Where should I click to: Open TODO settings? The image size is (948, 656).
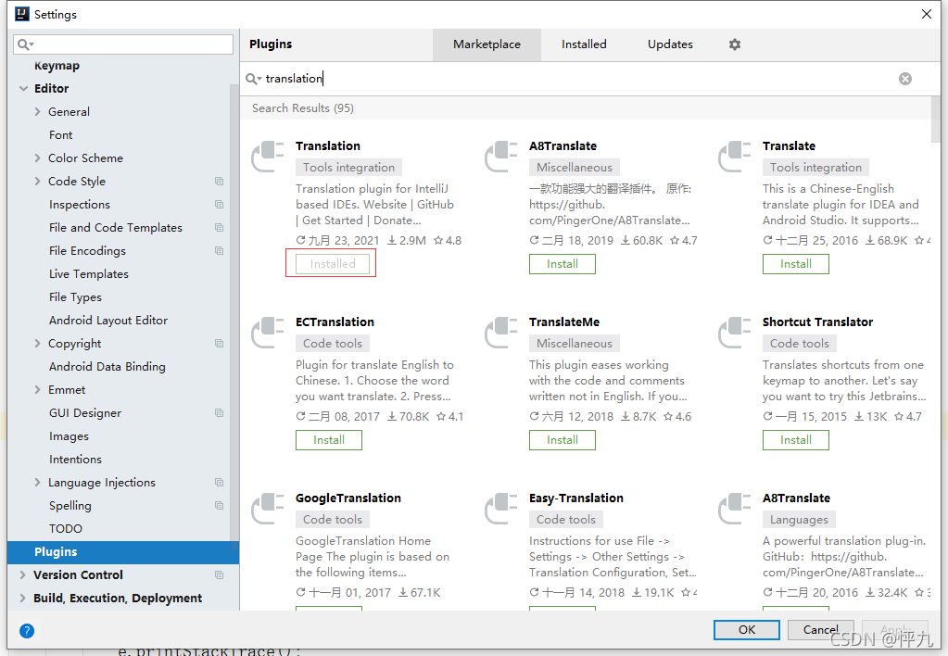pyautogui.click(x=65, y=529)
